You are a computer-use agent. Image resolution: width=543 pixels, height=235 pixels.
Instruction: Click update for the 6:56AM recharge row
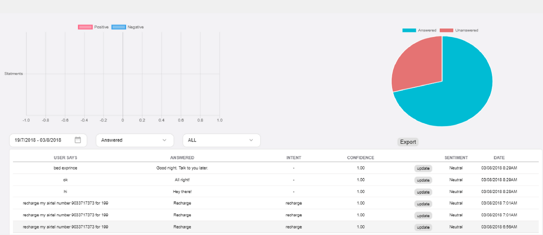click(423, 227)
